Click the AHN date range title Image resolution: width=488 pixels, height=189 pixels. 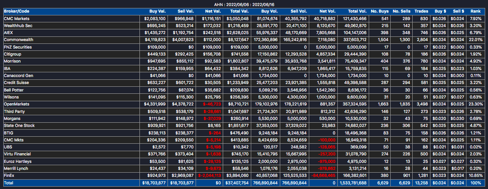click(x=244, y=4)
